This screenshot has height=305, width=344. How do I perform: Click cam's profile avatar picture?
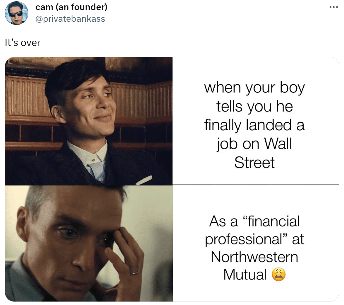(x=16, y=13)
